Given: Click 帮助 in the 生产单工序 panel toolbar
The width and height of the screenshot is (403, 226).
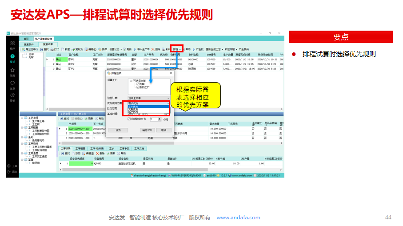Looking at the screenshot, I should [x=100, y=119].
